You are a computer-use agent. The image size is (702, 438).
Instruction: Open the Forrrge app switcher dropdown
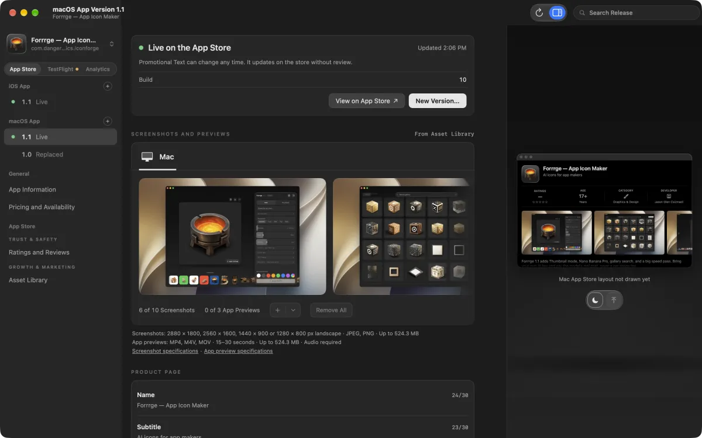[112, 44]
